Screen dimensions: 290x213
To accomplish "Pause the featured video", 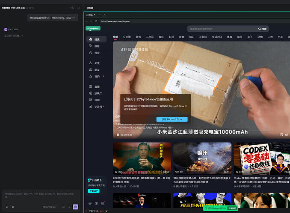I will pyautogui.click(x=118, y=135).
